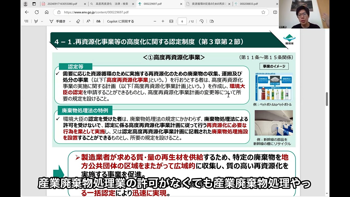Select the 000229697.pdf tab
350x197 pixels.
point(161,4)
